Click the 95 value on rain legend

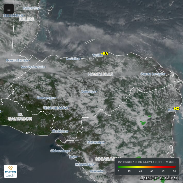point(174,171)
